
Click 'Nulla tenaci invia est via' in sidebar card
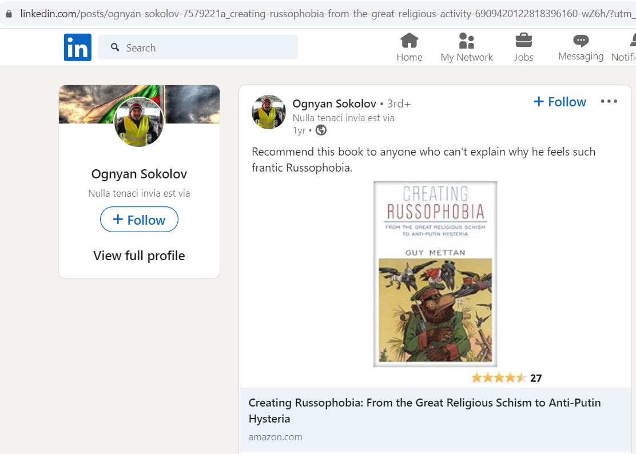139,193
